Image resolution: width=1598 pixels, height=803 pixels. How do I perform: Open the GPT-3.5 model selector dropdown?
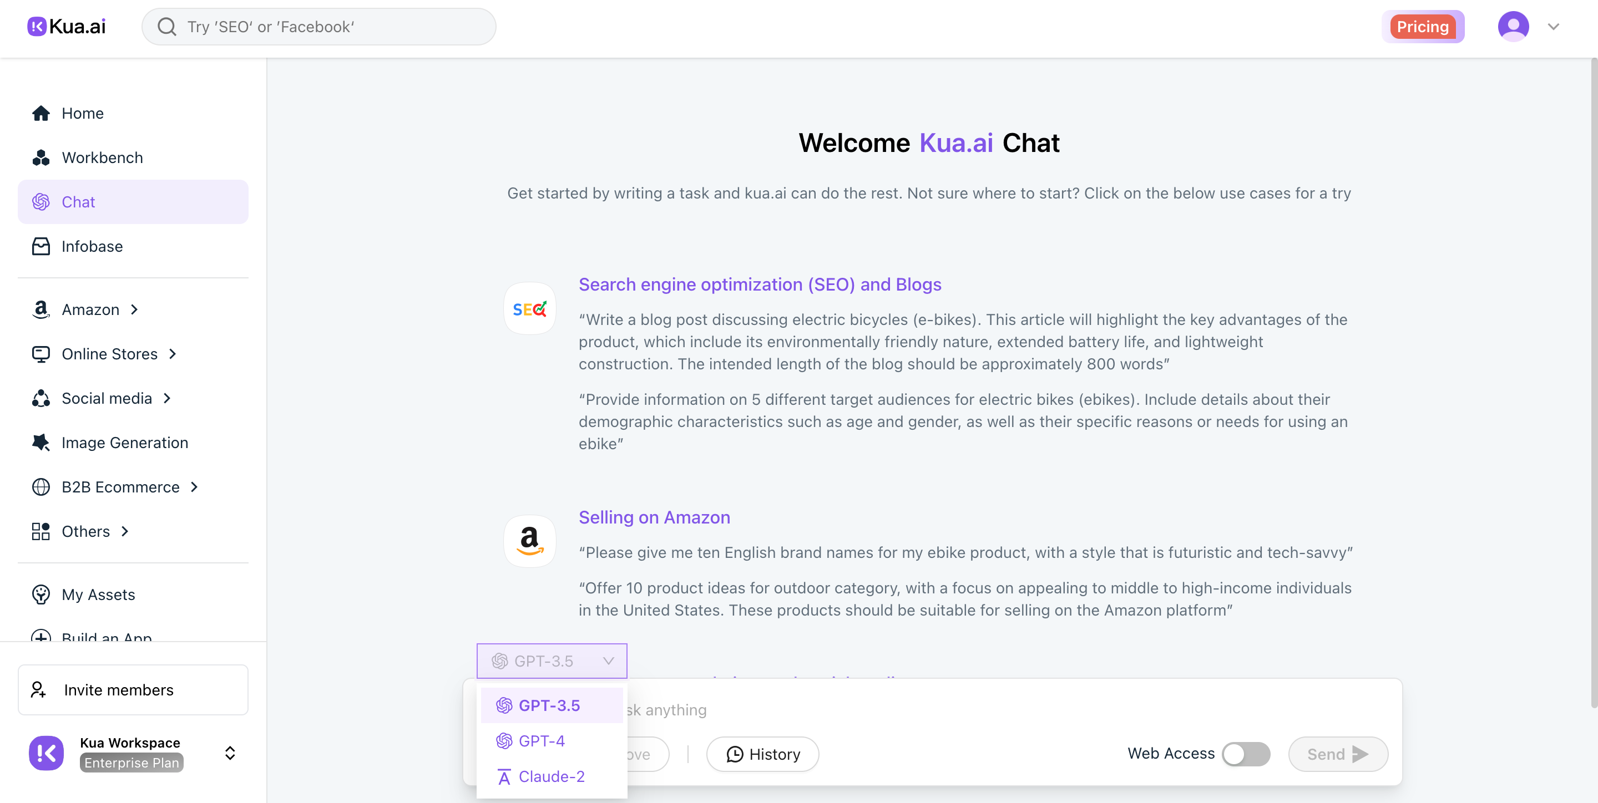pyautogui.click(x=552, y=661)
